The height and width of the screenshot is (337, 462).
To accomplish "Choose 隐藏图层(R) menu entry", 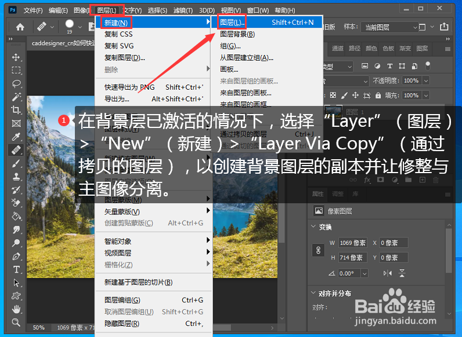I will (x=154, y=324).
